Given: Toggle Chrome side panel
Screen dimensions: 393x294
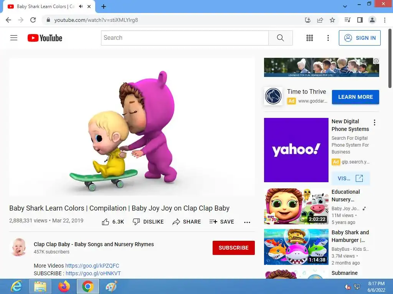Looking at the screenshot, I should point(360,20).
